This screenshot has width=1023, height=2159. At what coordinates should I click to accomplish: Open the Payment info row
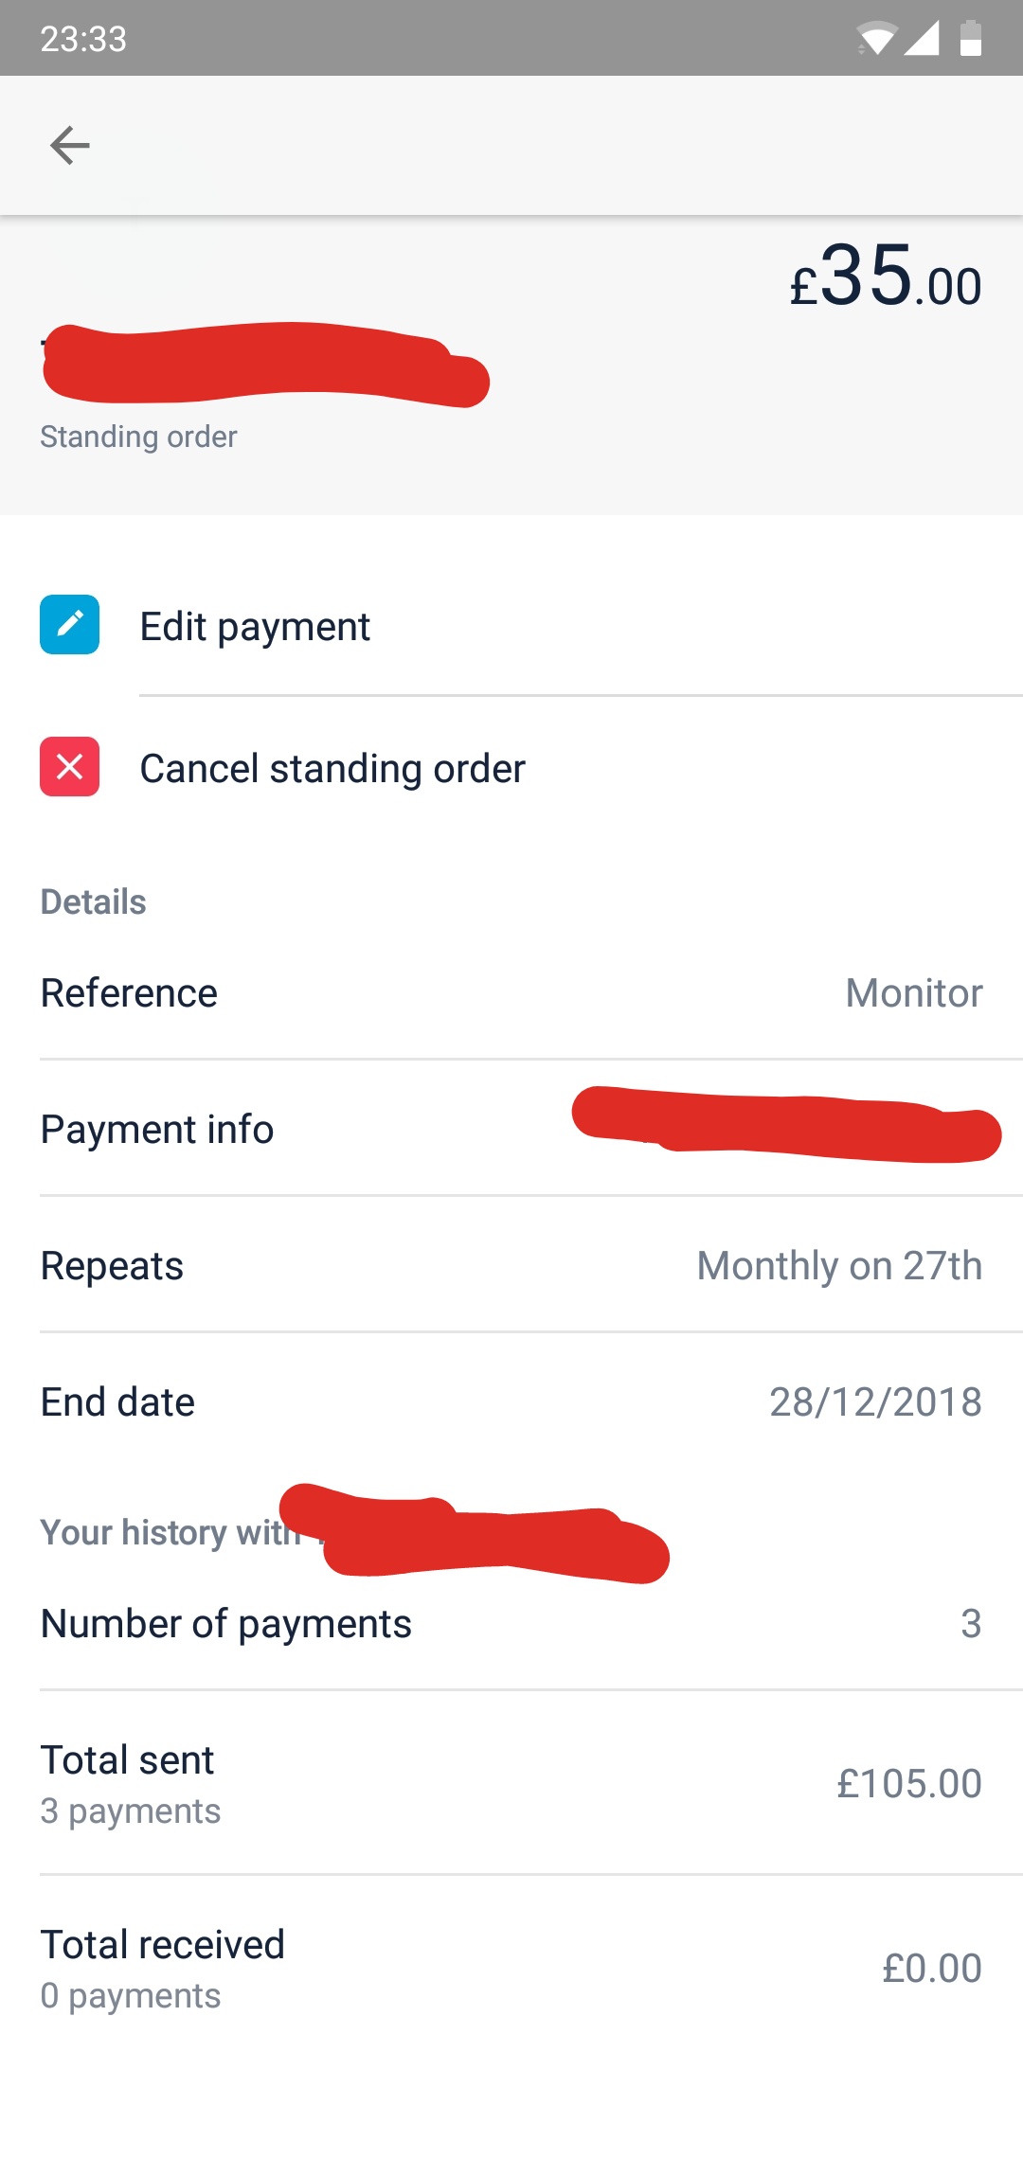(x=511, y=1128)
